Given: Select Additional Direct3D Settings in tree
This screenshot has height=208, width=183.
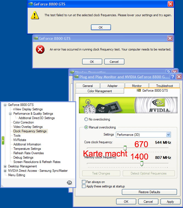Looking at the screenshot, I should coord(36,118).
